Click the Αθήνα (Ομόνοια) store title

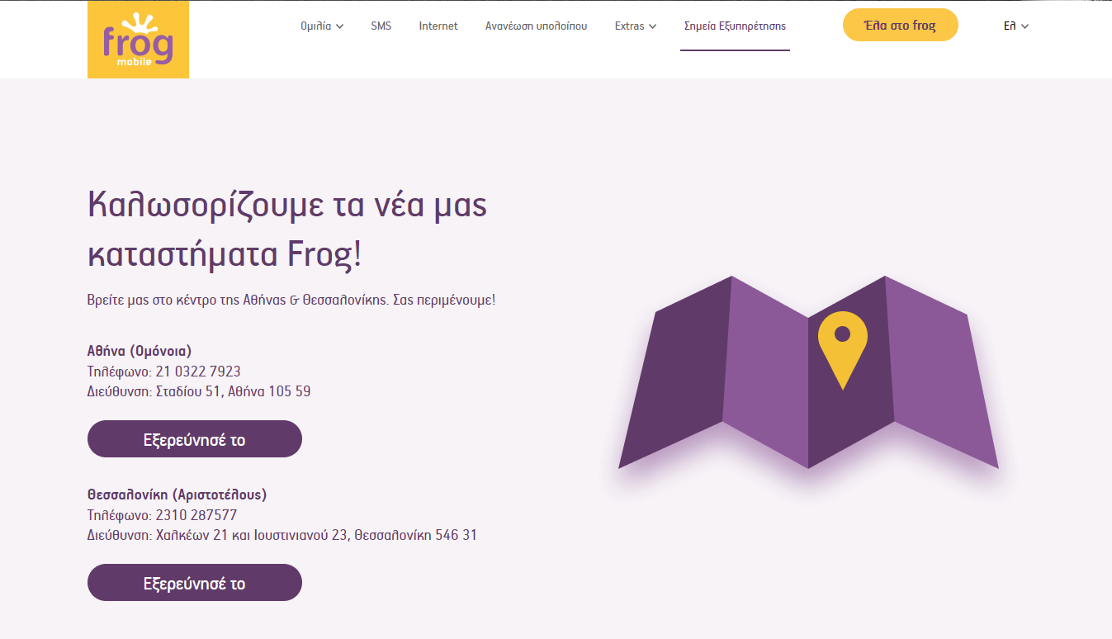[x=140, y=351]
